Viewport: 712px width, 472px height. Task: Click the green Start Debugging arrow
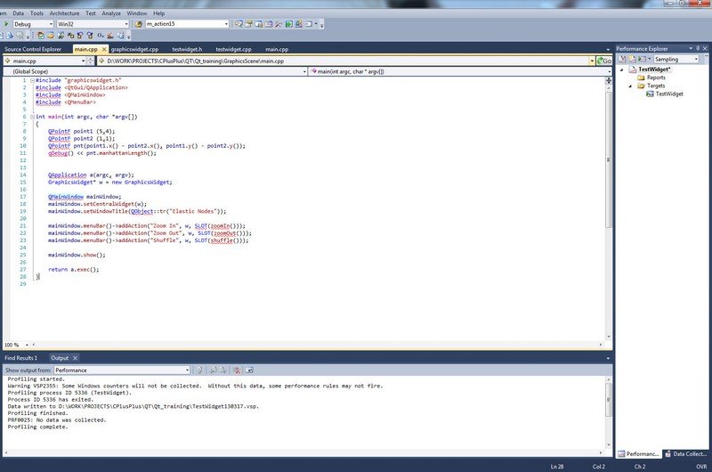click(x=4, y=24)
